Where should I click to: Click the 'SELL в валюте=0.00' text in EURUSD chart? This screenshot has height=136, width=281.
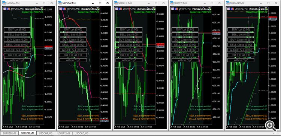(x=32, y=116)
